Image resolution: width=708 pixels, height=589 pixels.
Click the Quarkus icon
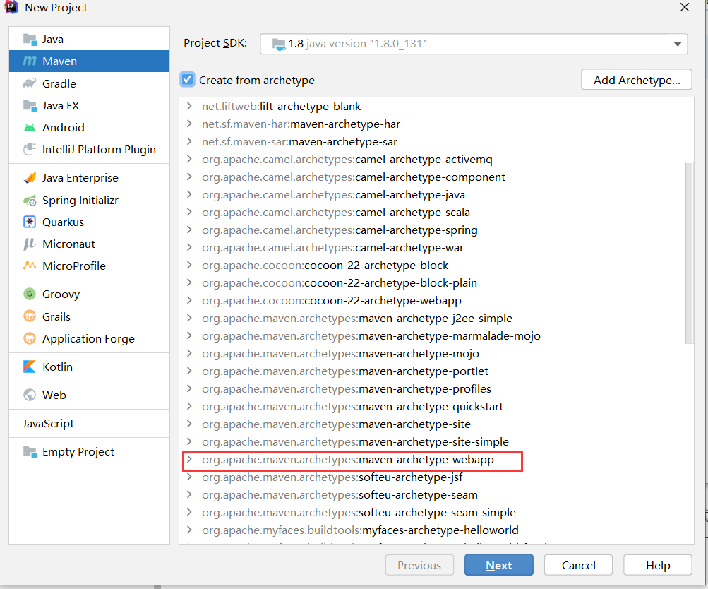(30, 222)
